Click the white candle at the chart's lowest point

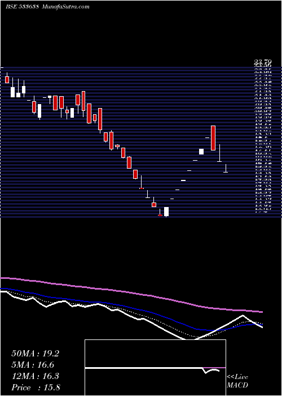166,212
